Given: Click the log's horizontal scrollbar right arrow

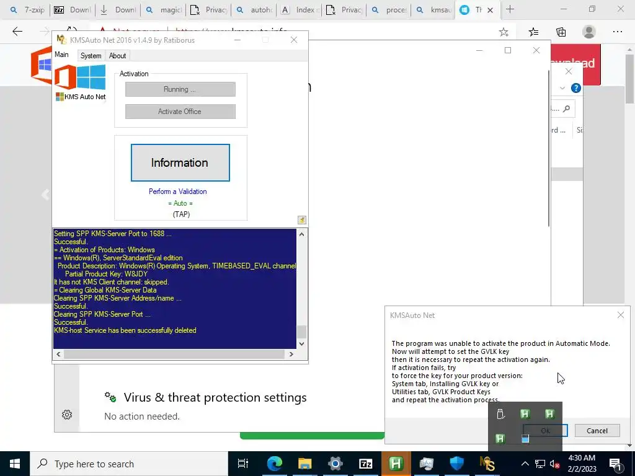Looking at the screenshot, I should [291, 354].
